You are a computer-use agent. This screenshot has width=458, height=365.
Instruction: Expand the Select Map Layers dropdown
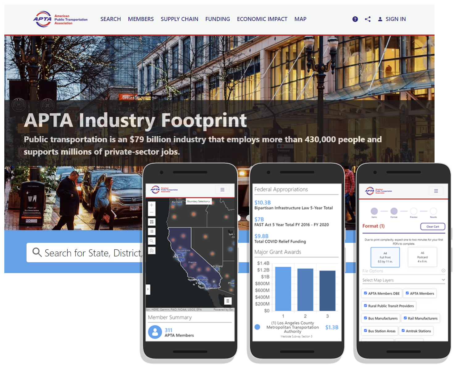[404, 280]
